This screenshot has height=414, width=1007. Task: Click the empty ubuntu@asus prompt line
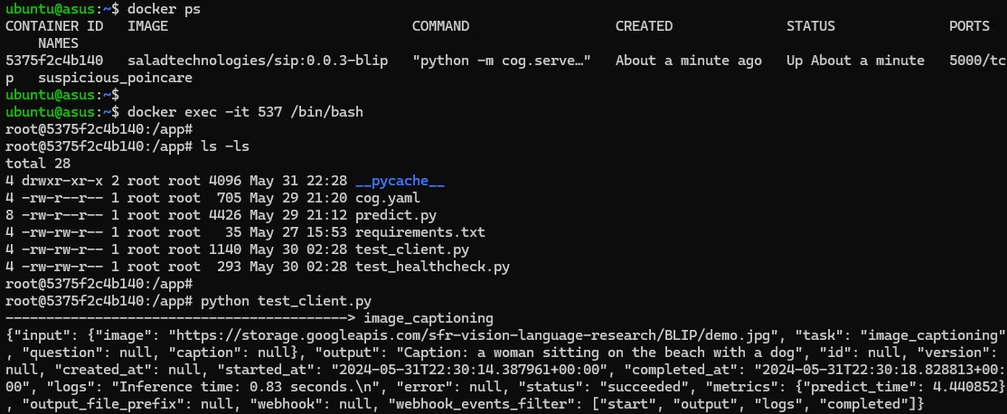point(62,95)
